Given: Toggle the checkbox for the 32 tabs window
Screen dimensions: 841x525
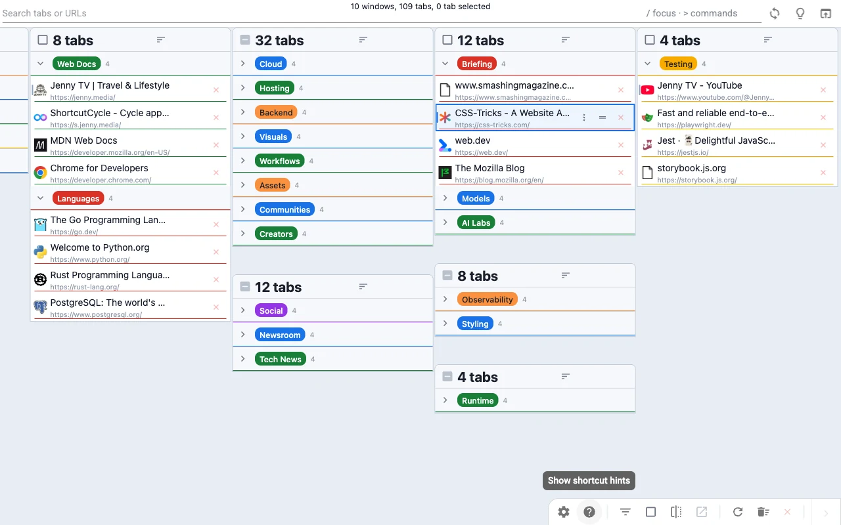Looking at the screenshot, I should 245,40.
